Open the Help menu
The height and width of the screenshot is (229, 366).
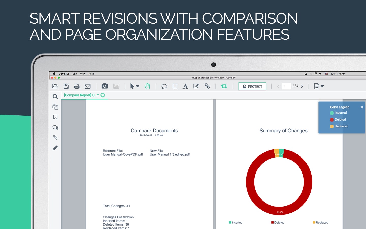pyautogui.click(x=91, y=74)
